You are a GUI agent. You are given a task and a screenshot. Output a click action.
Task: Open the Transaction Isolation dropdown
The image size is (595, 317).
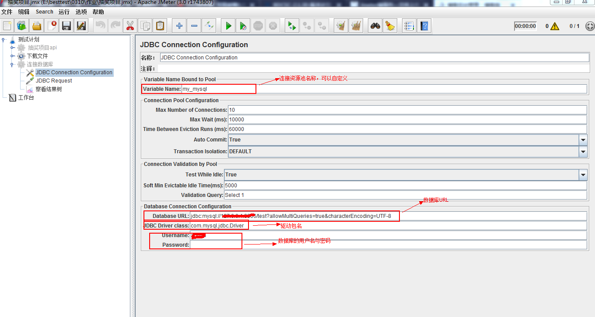click(x=583, y=152)
